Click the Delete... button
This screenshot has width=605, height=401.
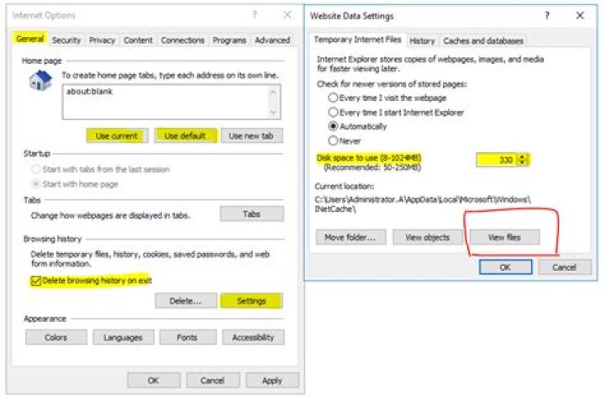tap(186, 301)
